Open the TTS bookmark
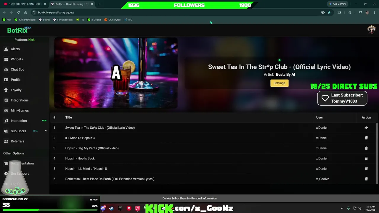Screen dimensions: 379x213 (x=80, y=20)
